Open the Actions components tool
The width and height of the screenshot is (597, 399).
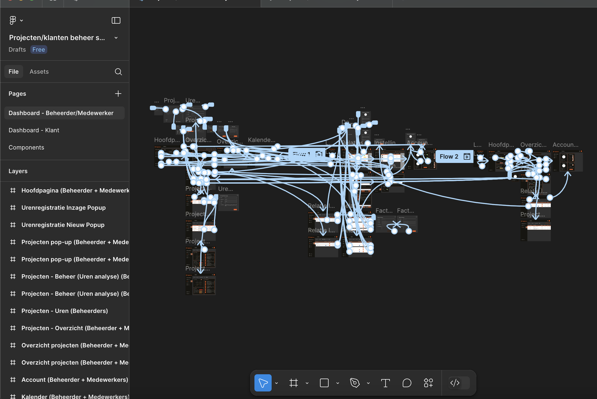coord(429,383)
